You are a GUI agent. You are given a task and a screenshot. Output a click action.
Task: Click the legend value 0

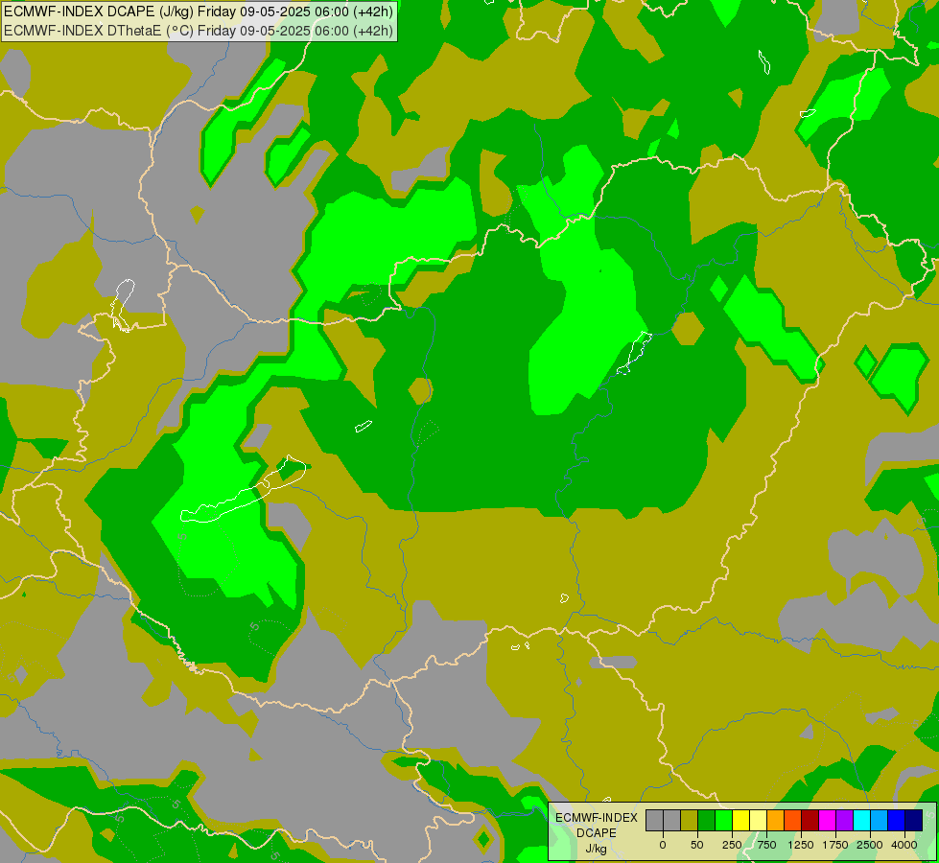tap(663, 845)
